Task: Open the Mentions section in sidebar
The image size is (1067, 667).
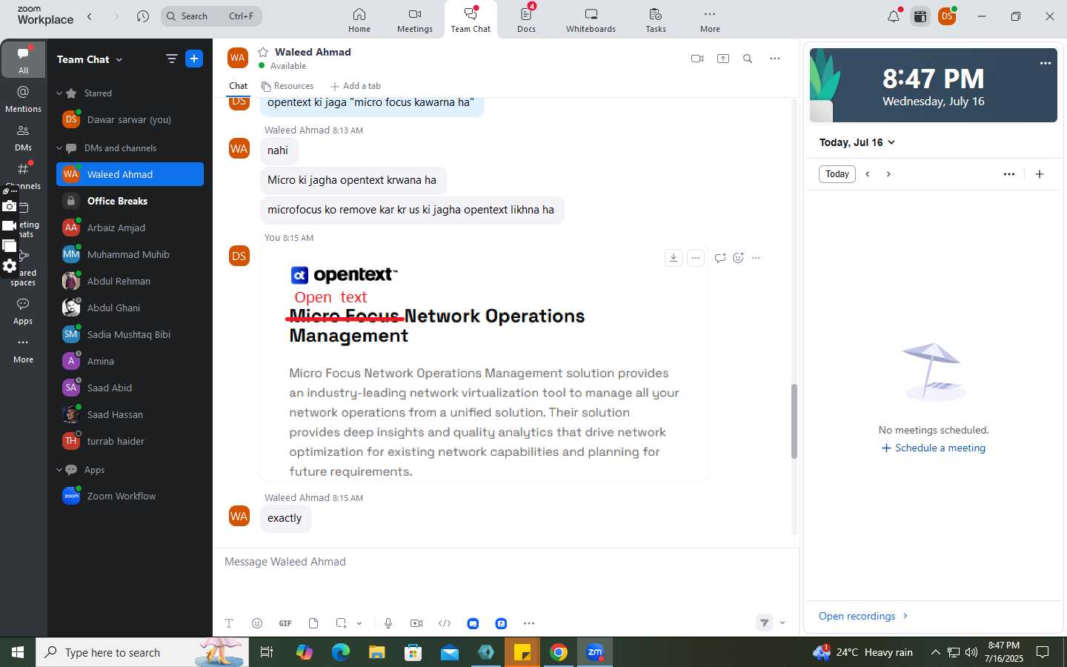Action: [23, 99]
